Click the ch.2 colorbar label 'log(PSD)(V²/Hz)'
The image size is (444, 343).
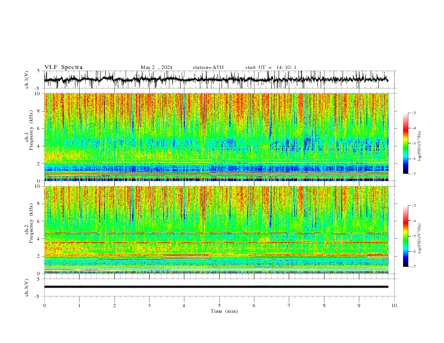pos(419,239)
